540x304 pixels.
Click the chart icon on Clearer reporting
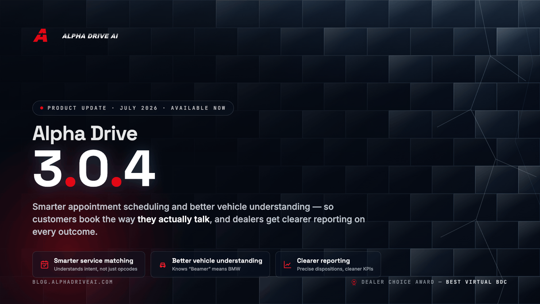pos(287,264)
